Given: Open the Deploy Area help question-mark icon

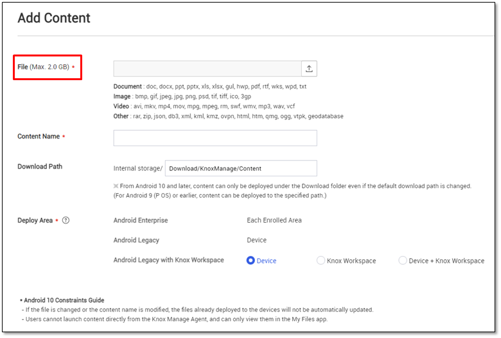Looking at the screenshot, I should 66,220.
